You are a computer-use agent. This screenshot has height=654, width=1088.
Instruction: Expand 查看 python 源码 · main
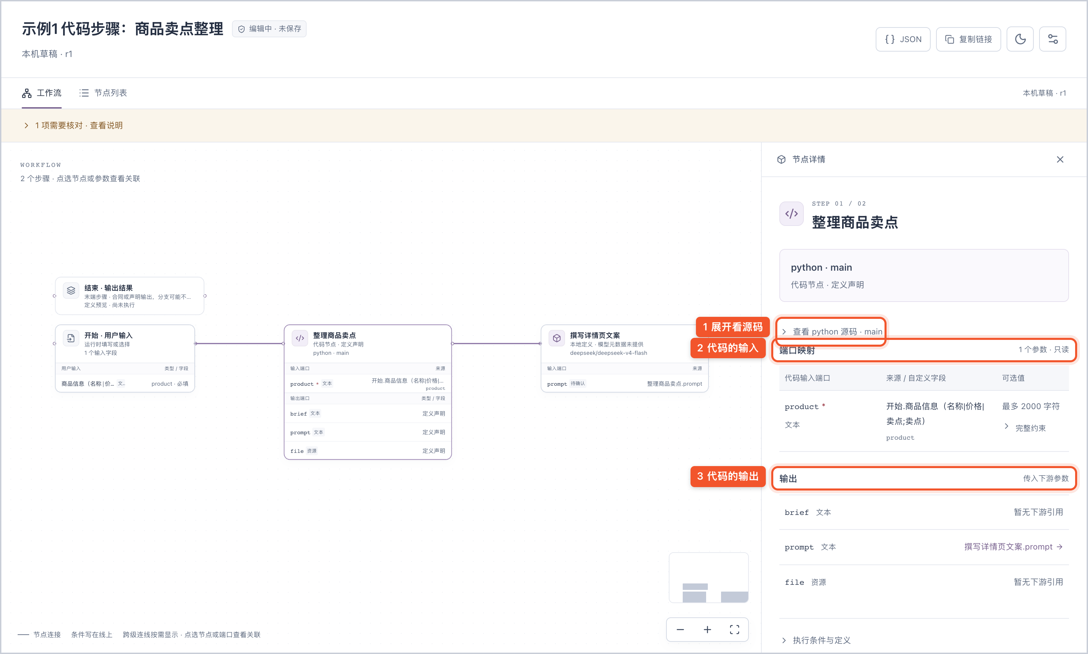[832, 331]
